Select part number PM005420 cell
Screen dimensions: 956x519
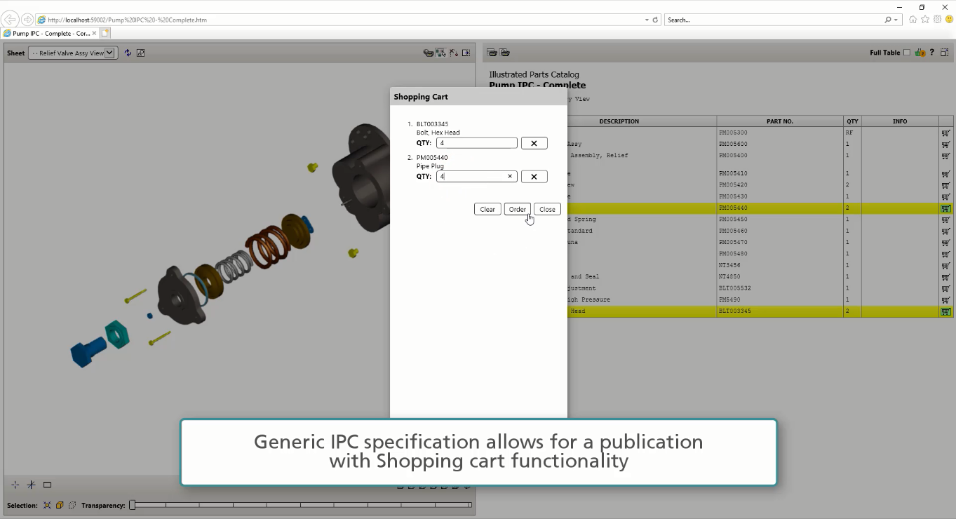[x=780, y=185]
